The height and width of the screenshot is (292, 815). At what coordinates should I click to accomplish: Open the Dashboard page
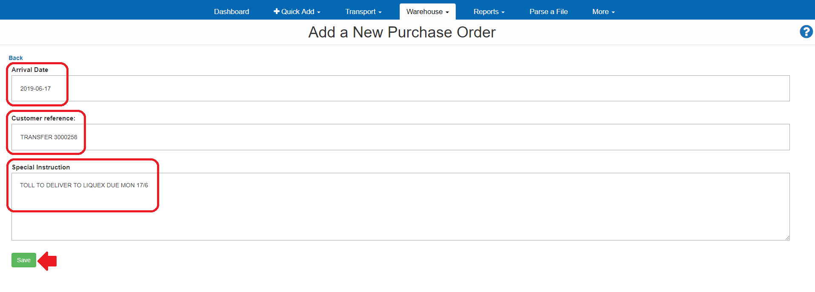coord(232,11)
